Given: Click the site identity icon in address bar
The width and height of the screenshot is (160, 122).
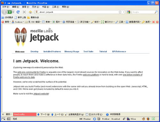Looking at the screenshot, I should pos(36,12).
